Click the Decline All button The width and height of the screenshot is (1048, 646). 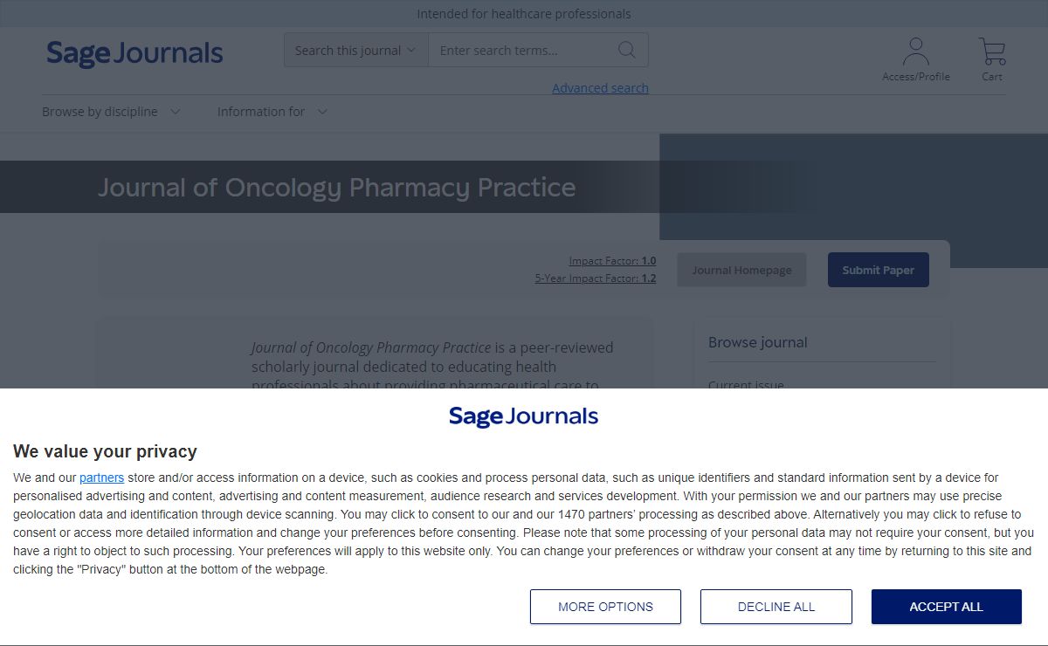(776, 607)
